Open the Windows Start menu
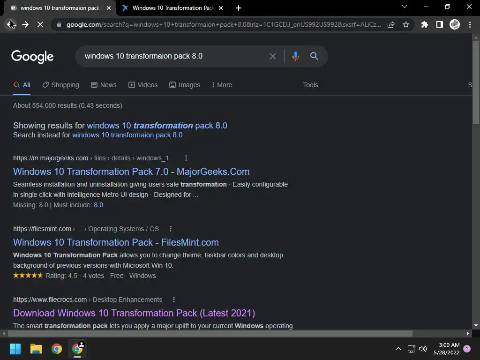Screen dimensions: 480x360 click(15, 349)
